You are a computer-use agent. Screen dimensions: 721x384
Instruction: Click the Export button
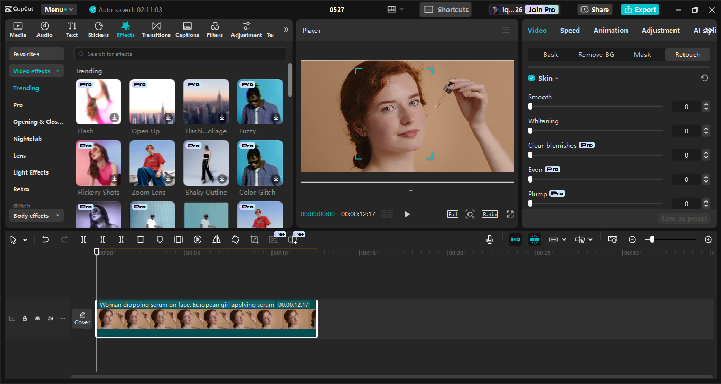(x=640, y=9)
